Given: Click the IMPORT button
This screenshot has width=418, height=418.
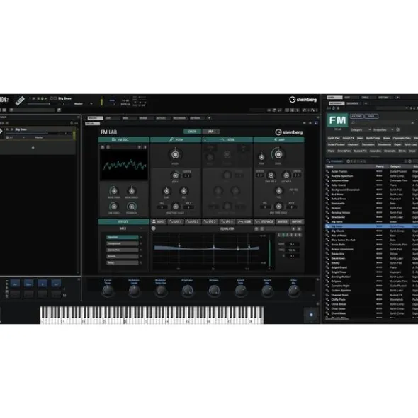Looking at the screenshot, I should [297, 221].
